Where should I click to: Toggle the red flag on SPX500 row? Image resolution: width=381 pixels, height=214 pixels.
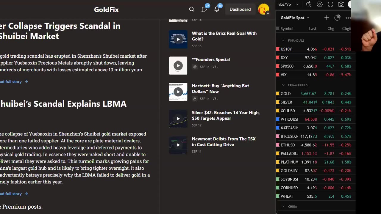(x=278, y=66)
